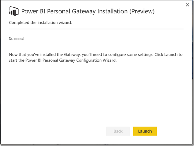This screenshot has height=146, width=194.
Task: Click the greyed-out Back button
Action: coord(118,131)
